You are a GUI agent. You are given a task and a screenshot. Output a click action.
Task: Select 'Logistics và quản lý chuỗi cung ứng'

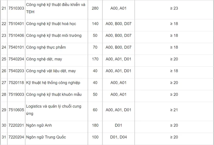click(53, 110)
